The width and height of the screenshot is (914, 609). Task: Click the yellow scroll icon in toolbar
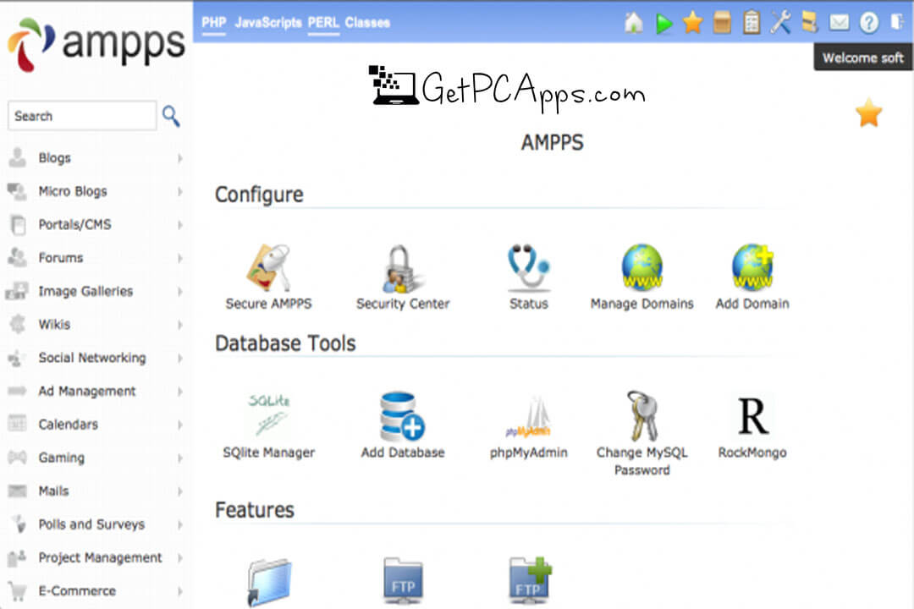click(810, 23)
